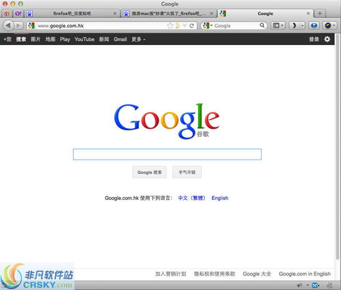Click the magnifier icon in the search box
This screenshot has width=341, height=290.
click(x=262, y=25)
